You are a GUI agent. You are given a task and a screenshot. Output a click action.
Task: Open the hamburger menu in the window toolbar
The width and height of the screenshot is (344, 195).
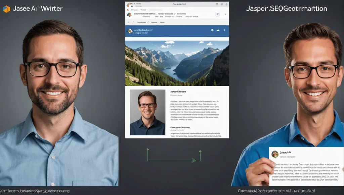pos(129,23)
